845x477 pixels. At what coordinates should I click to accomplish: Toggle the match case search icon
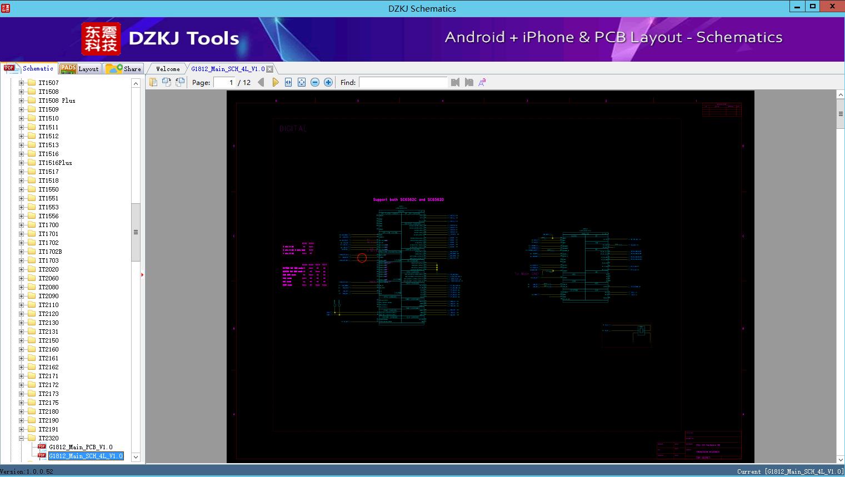tap(482, 82)
